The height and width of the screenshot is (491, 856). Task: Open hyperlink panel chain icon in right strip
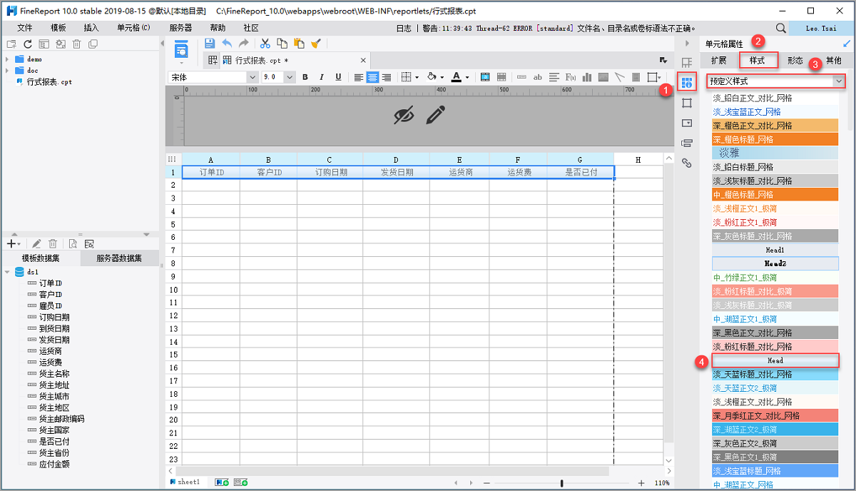687,163
